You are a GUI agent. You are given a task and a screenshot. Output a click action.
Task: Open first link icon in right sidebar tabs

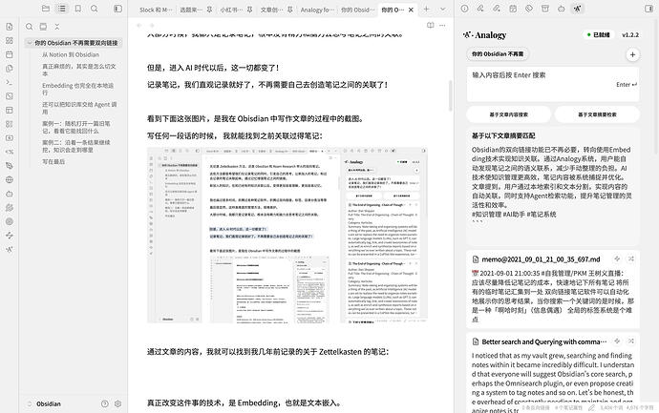click(480, 9)
